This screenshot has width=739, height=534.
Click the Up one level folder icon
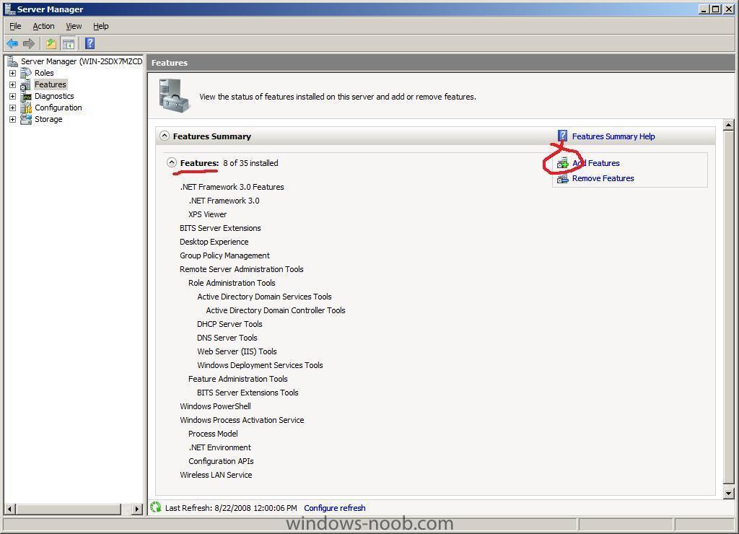(51, 44)
